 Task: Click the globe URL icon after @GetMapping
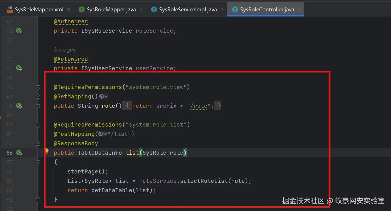coord(102,97)
